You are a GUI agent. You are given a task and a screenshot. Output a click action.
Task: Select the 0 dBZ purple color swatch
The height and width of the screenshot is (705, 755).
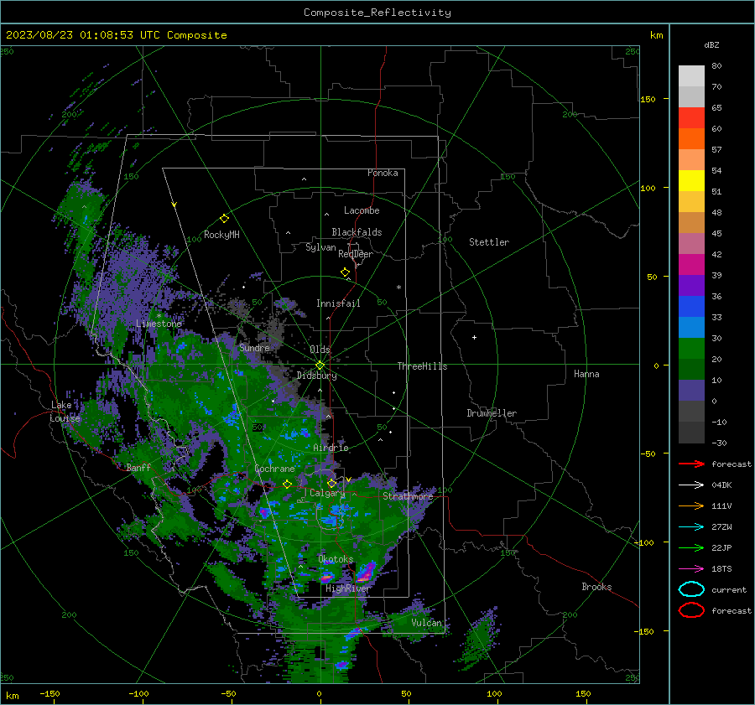(x=691, y=391)
